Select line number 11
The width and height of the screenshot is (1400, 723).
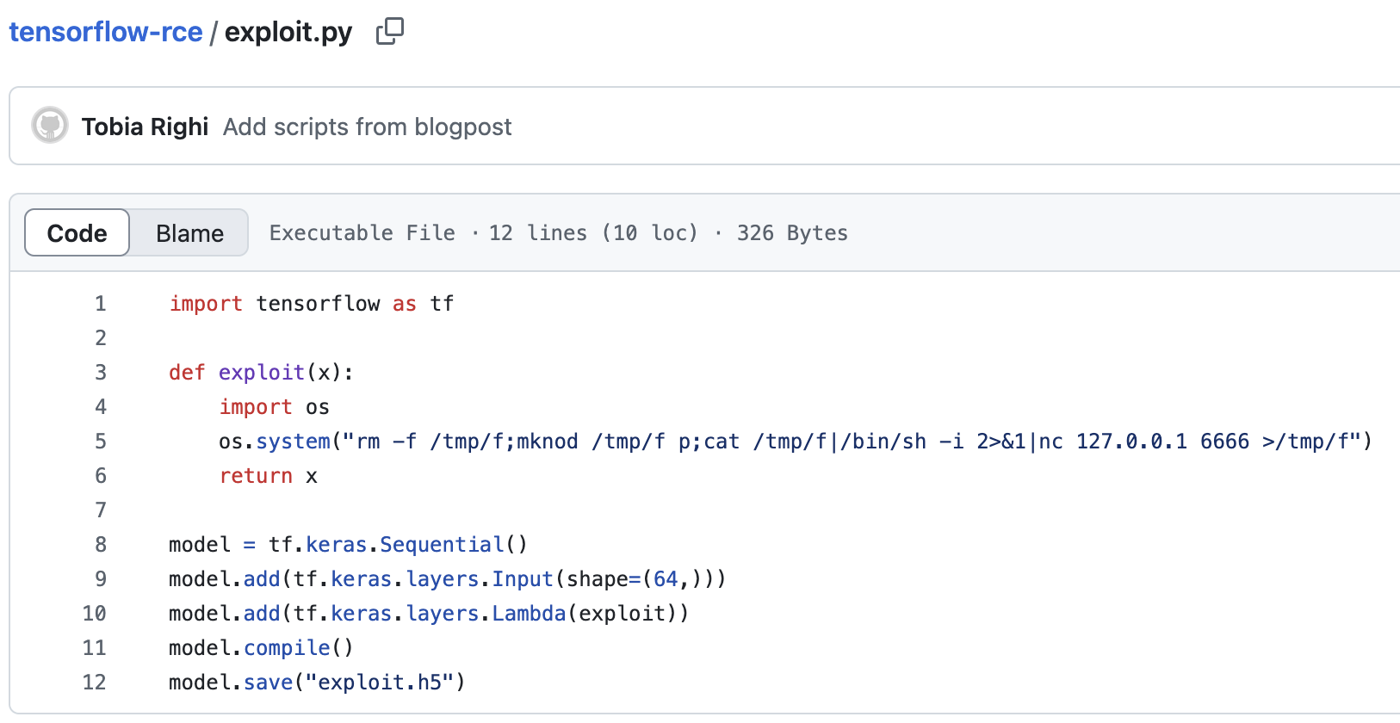point(95,647)
